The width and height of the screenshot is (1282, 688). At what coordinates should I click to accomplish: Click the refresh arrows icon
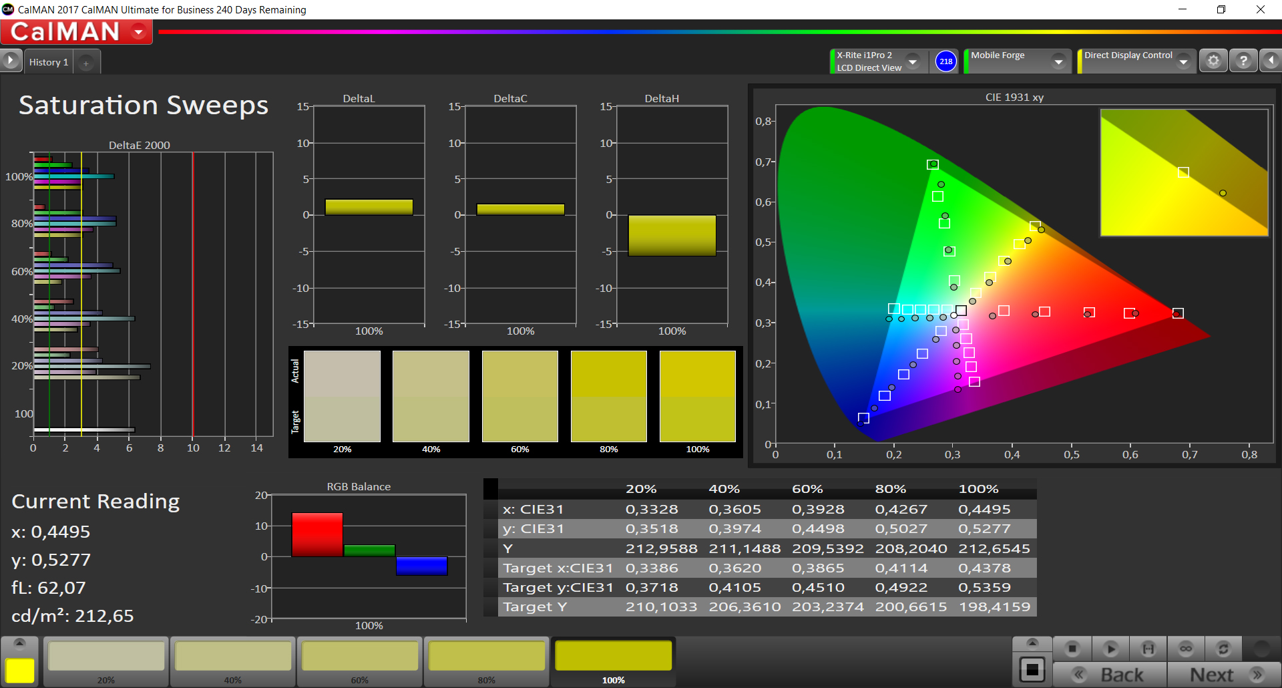(x=1223, y=649)
